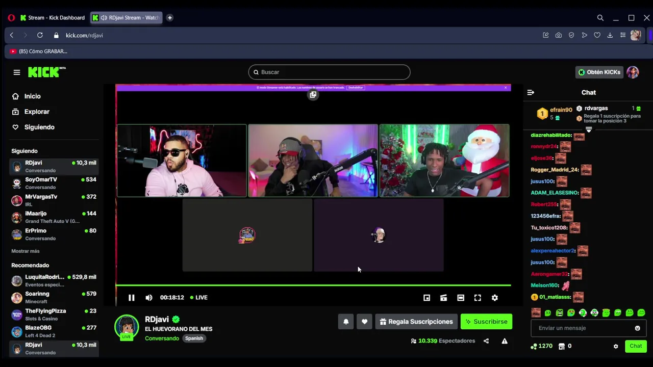
Task: Click the KICK logo
Action: pyautogui.click(x=46, y=72)
